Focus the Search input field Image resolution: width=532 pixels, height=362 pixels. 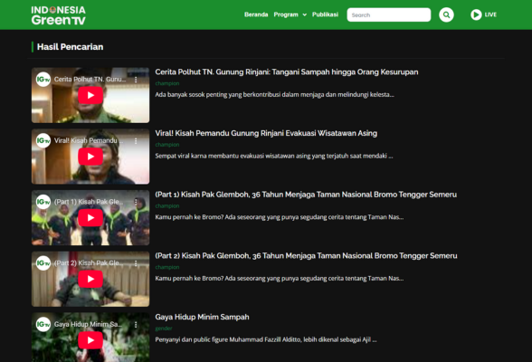tap(389, 14)
